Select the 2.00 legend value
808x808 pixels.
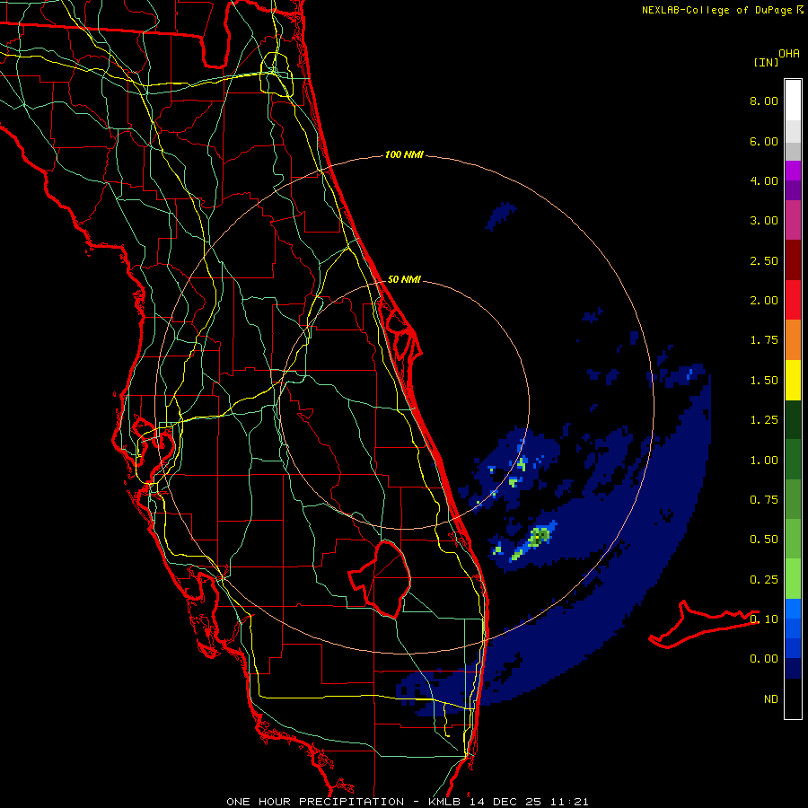click(764, 301)
